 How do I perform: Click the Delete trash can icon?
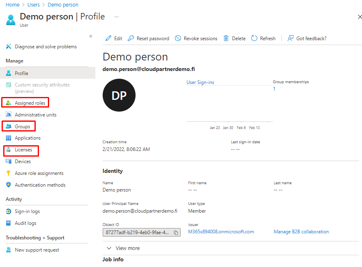click(226, 38)
